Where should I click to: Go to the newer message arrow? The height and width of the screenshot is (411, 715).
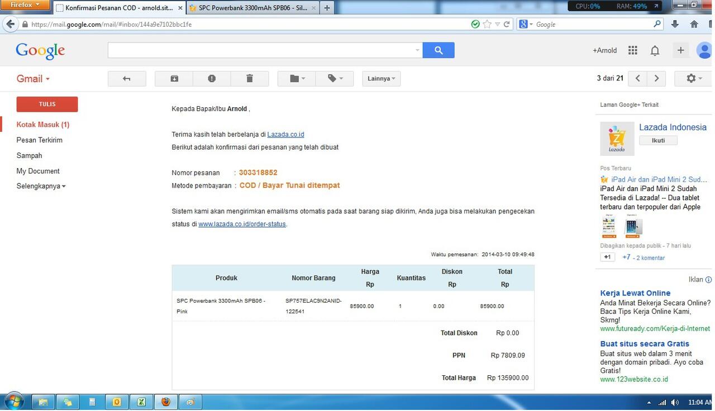(x=637, y=79)
